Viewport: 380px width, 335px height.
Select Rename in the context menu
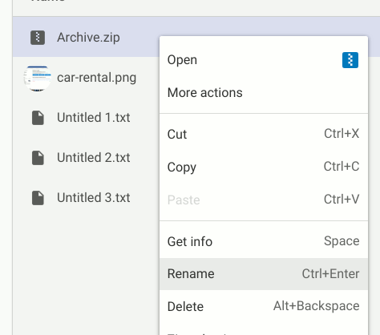click(x=264, y=274)
